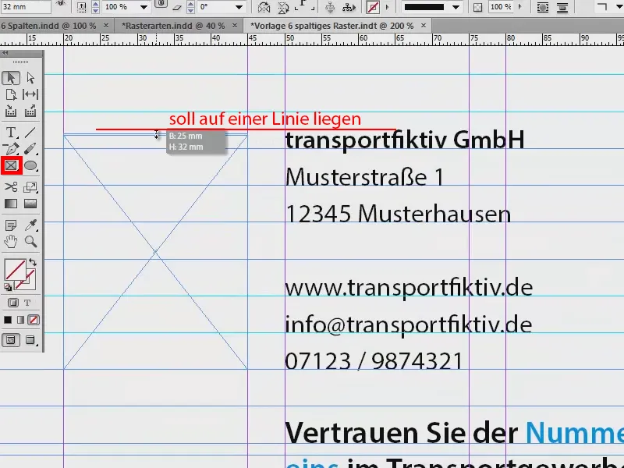The image size is (624, 468).
Task: Select the Direct Selection tool (white arrow)
Action: [30, 77]
